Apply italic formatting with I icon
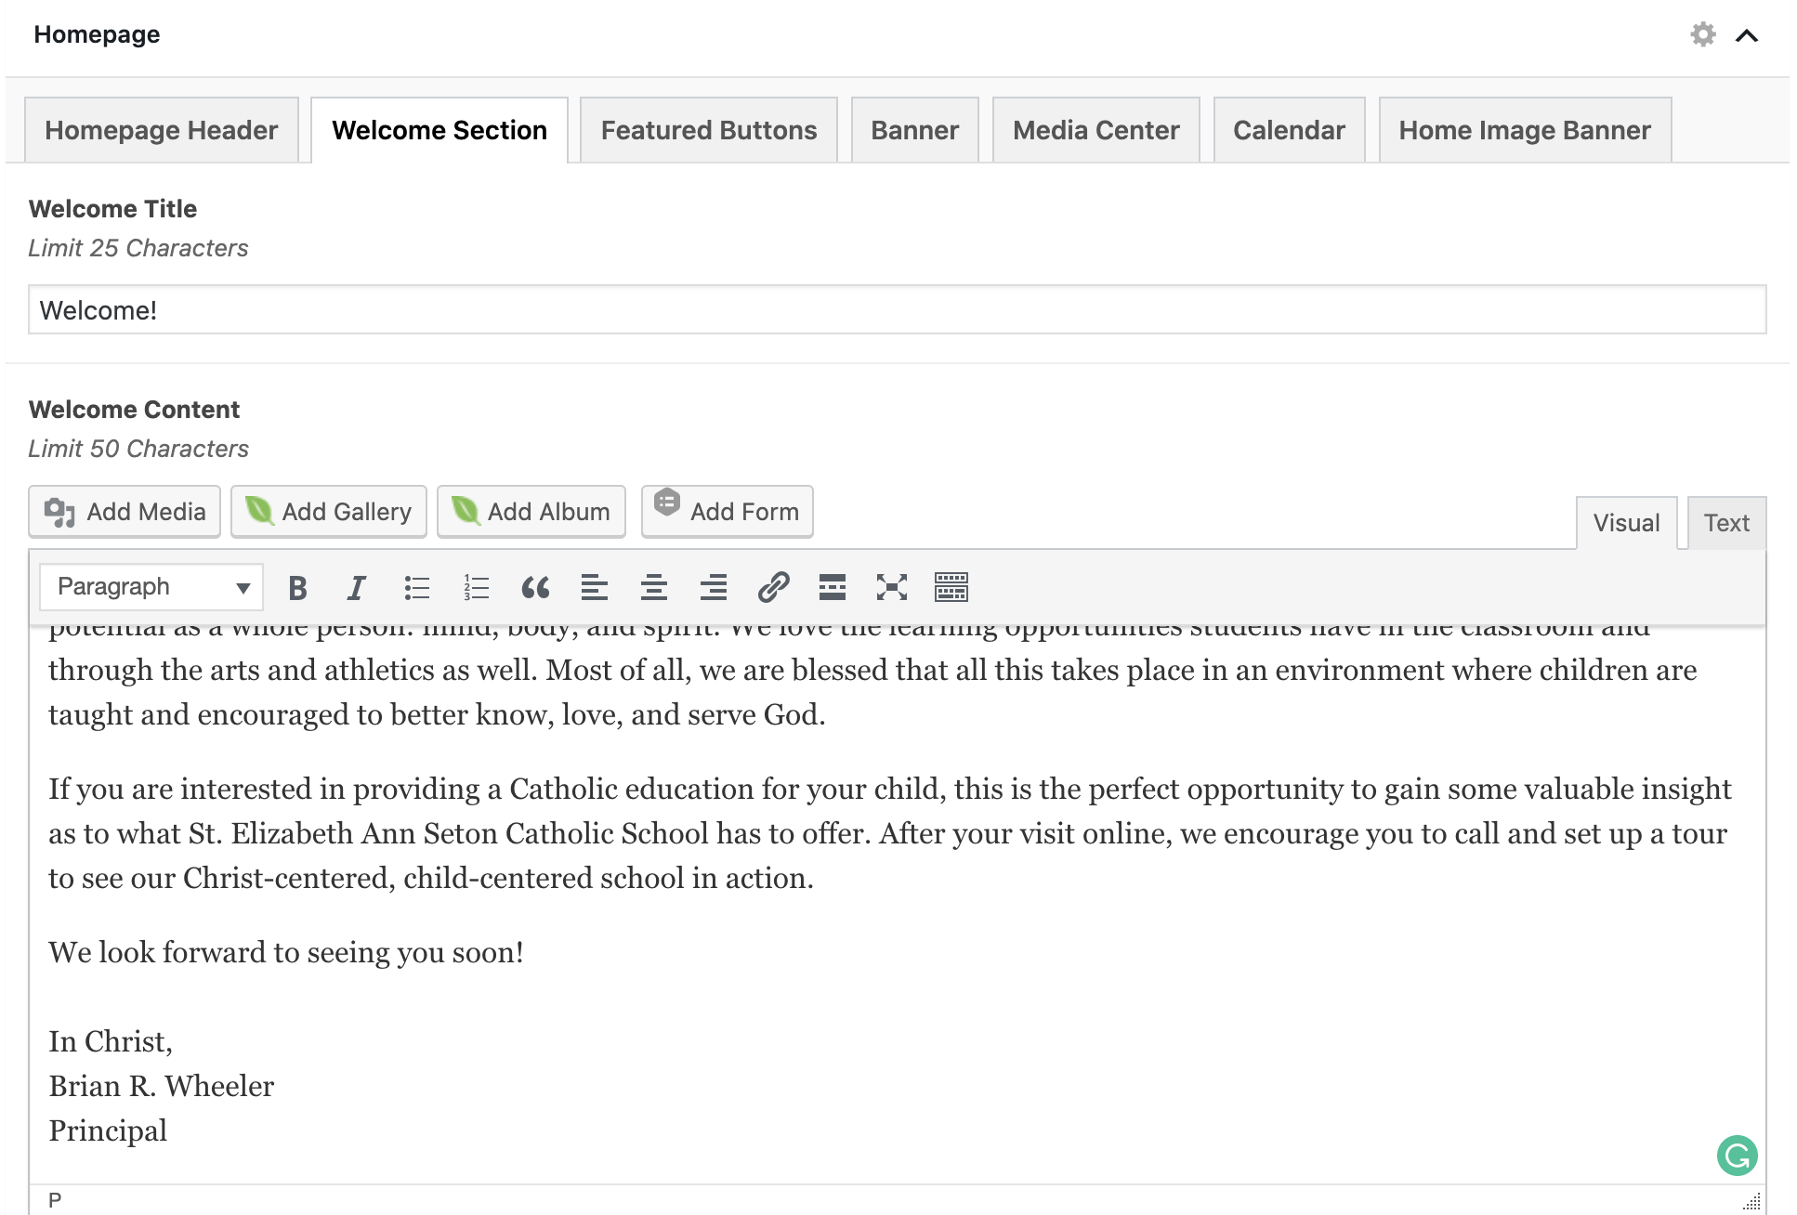 tap(356, 587)
